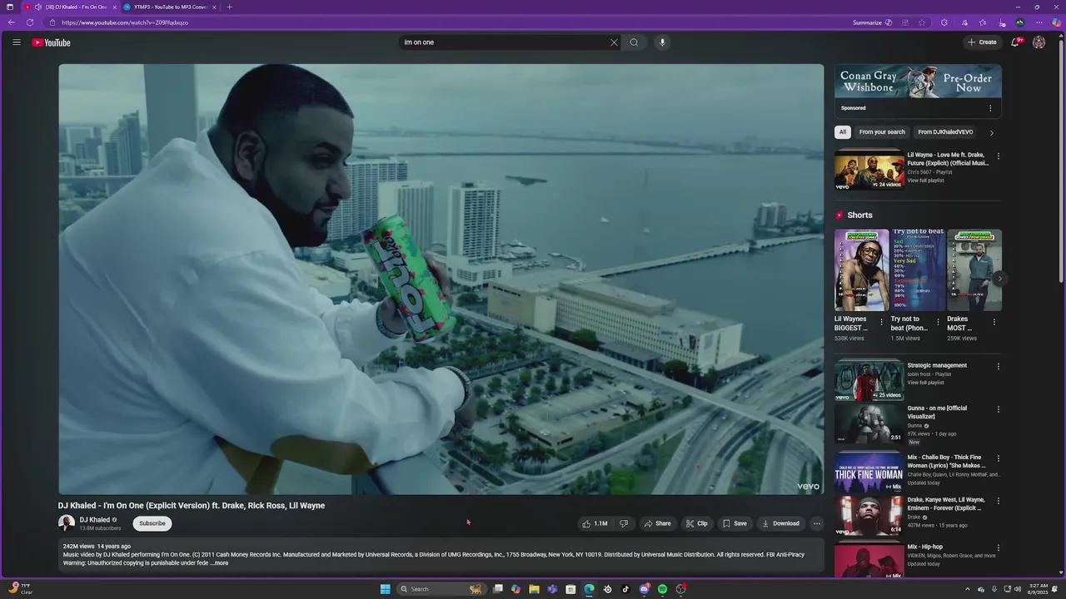Open YouTube account avatar menu
Viewport: 1066px width, 599px height.
pos(1039,42)
